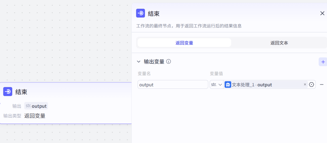Screen dimensions: 327x143
Task: Click the 输出 label on node
Action: tap(17, 106)
